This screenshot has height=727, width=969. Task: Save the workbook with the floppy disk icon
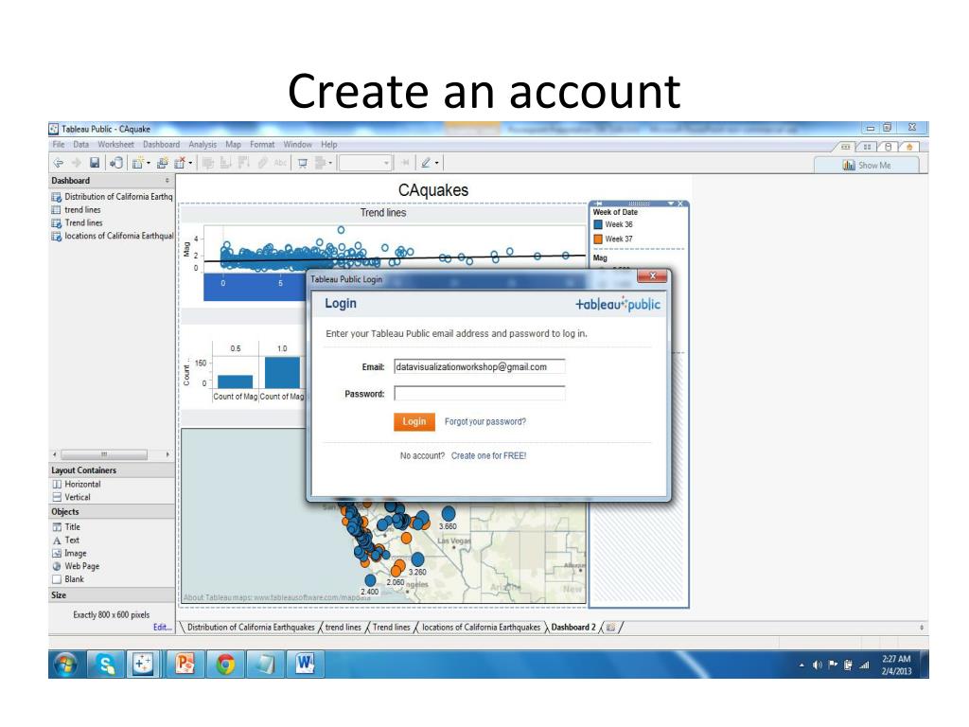[95, 163]
